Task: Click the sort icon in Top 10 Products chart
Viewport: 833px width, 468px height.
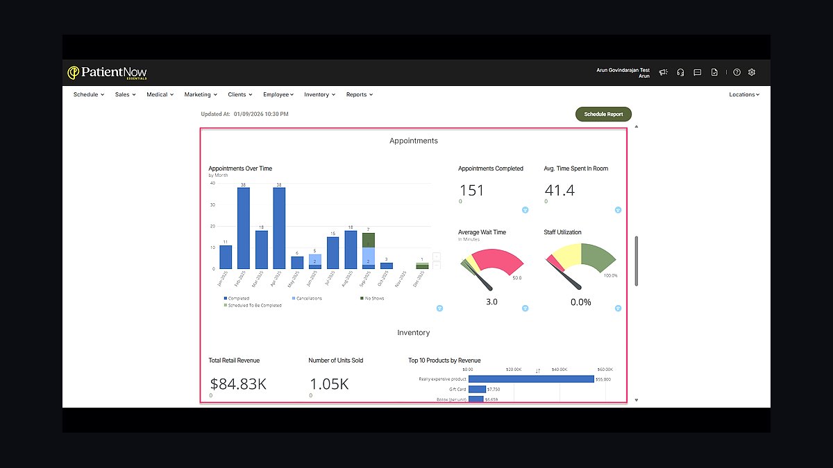Action: (538, 371)
